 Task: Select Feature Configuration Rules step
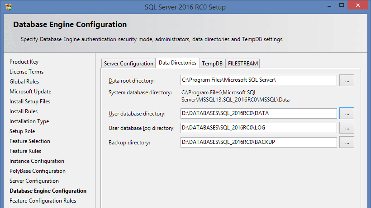(x=43, y=201)
